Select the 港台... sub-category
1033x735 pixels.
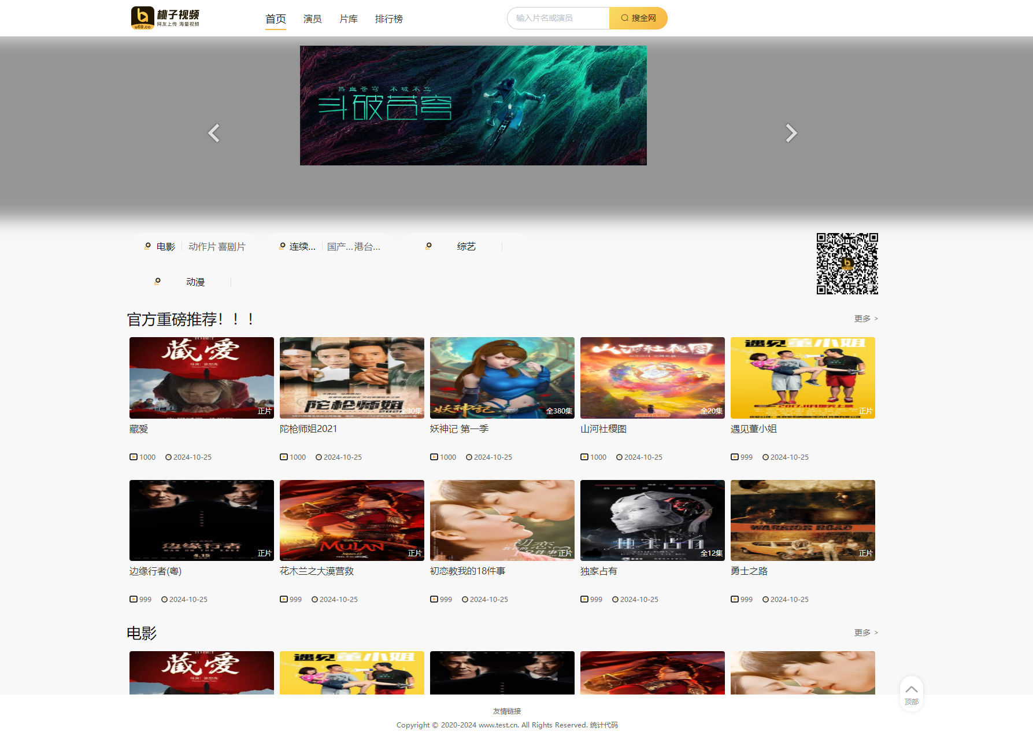[x=367, y=247]
